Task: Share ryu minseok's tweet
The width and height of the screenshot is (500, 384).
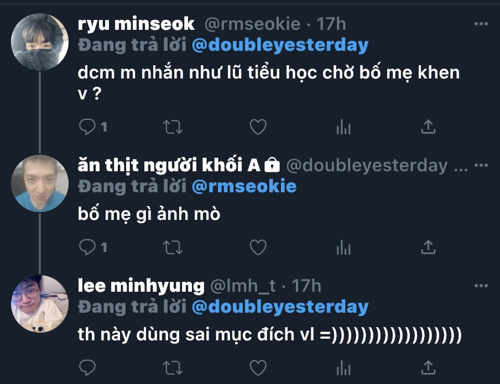Action: (x=428, y=128)
